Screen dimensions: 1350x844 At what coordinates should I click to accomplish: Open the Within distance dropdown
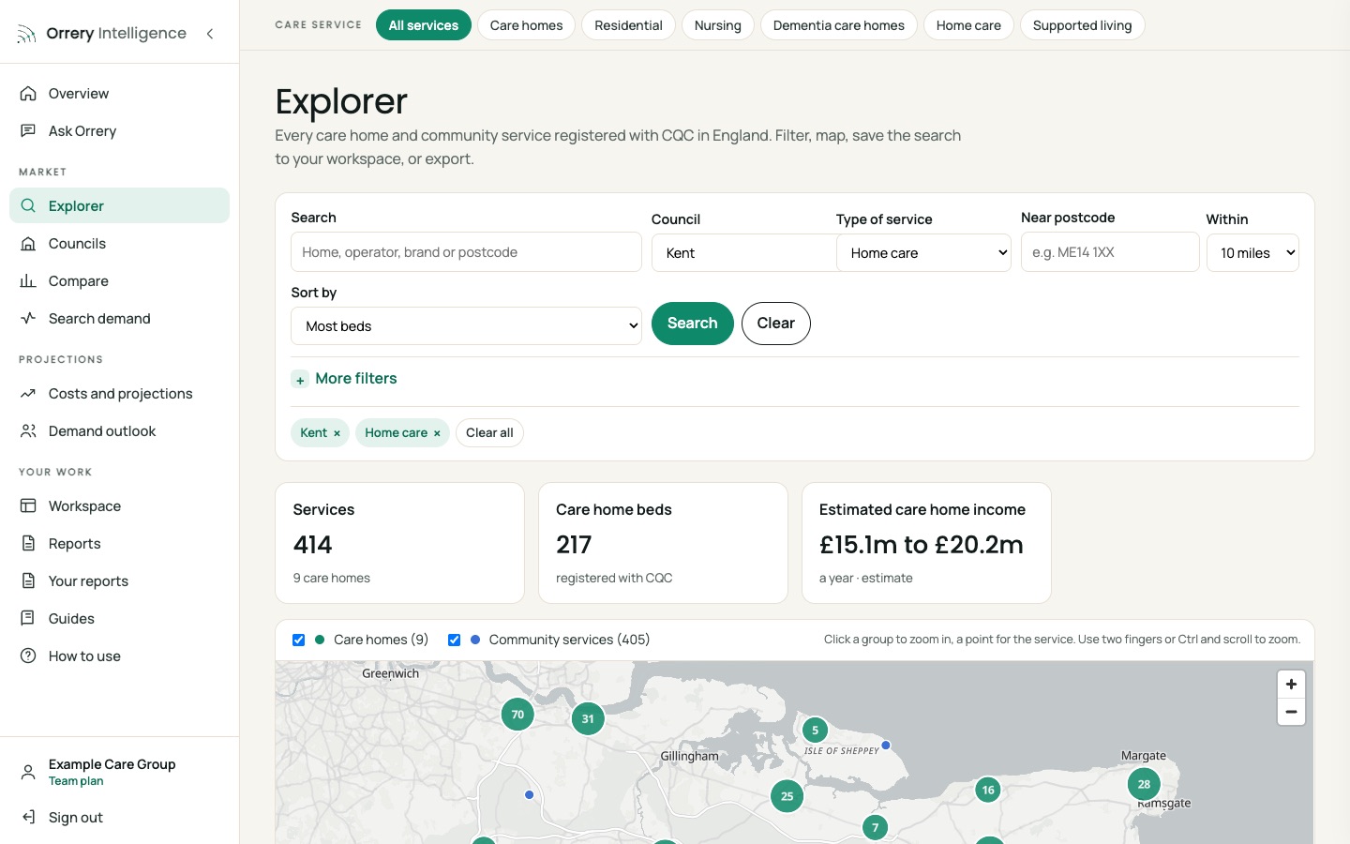pos(1252,253)
